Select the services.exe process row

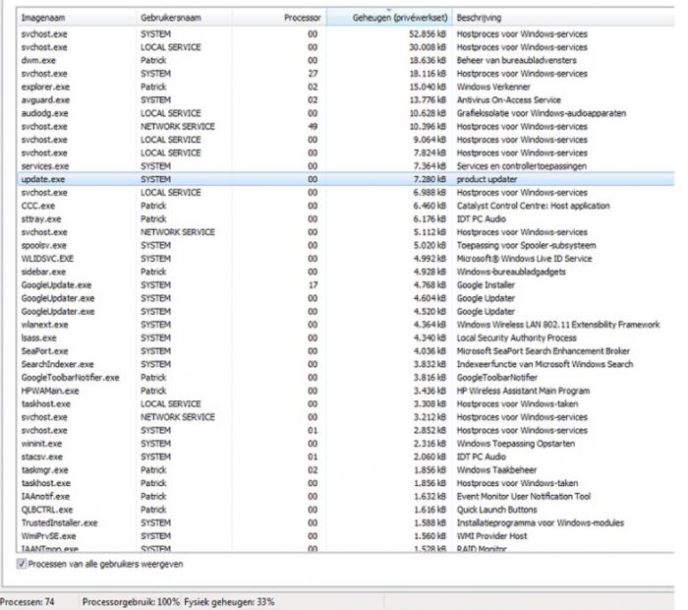[x=345, y=166]
